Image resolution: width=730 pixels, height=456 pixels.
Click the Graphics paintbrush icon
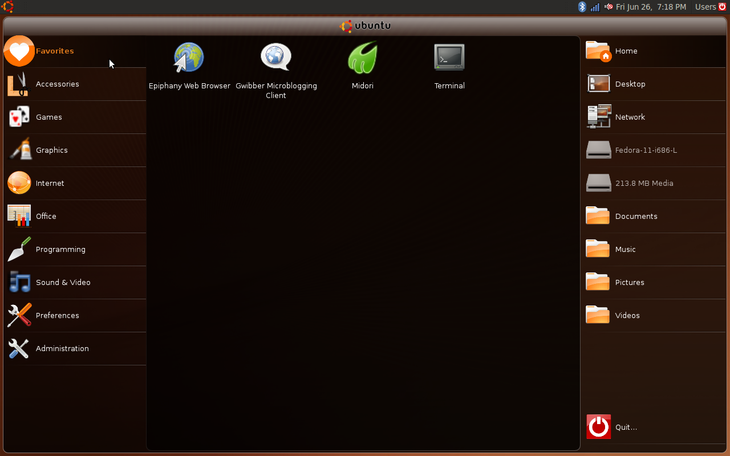pyautogui.click(x=19, y=150)
